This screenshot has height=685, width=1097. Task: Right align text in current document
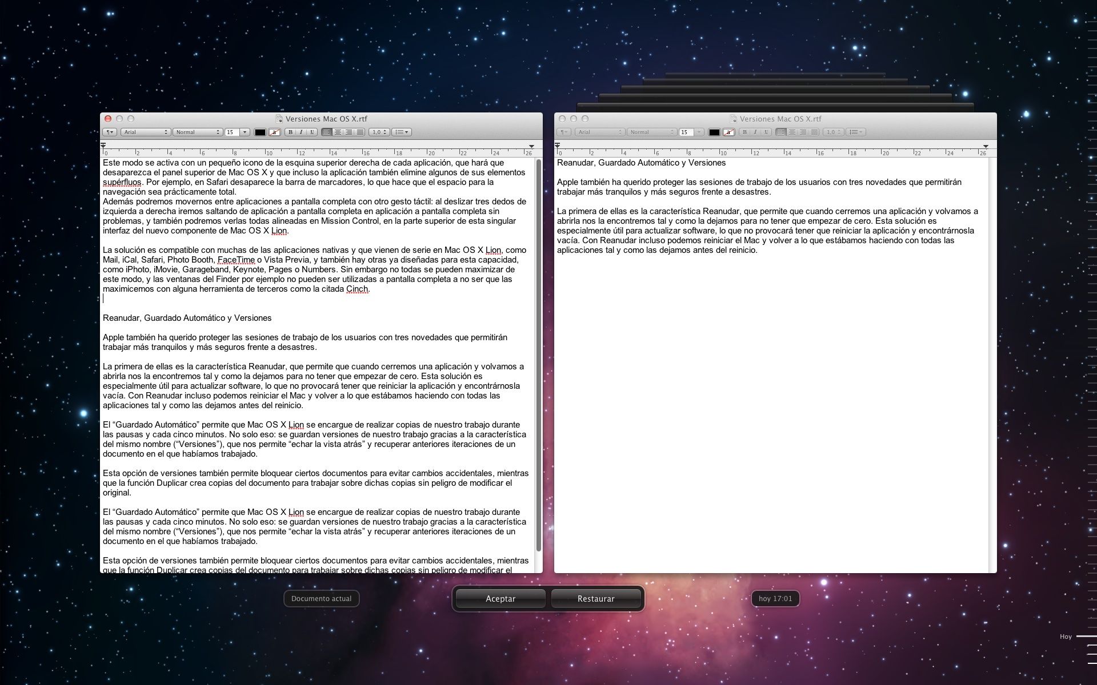(349, 132)
